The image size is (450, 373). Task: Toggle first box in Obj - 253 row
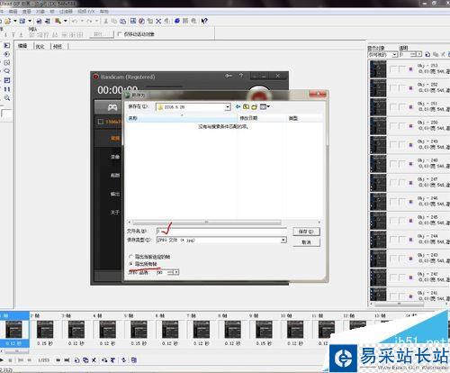click(392, 69)
